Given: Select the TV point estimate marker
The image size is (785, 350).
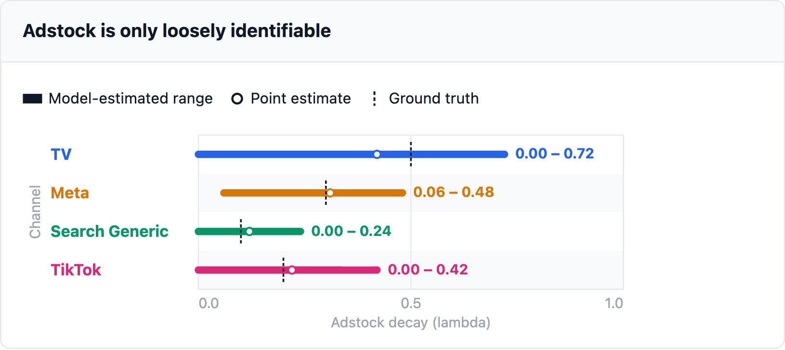Looking at the screenshot, I should [x=377, y=155].
